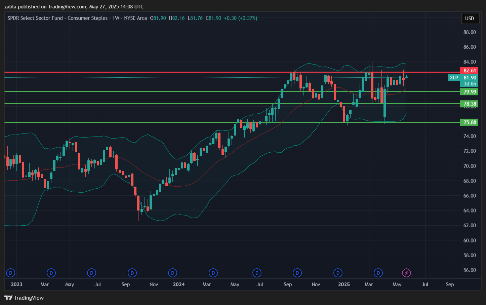Screen dimensions: 486x305
Task: Click the green 75.88 support level label
Action: click(x=470, y=122)
